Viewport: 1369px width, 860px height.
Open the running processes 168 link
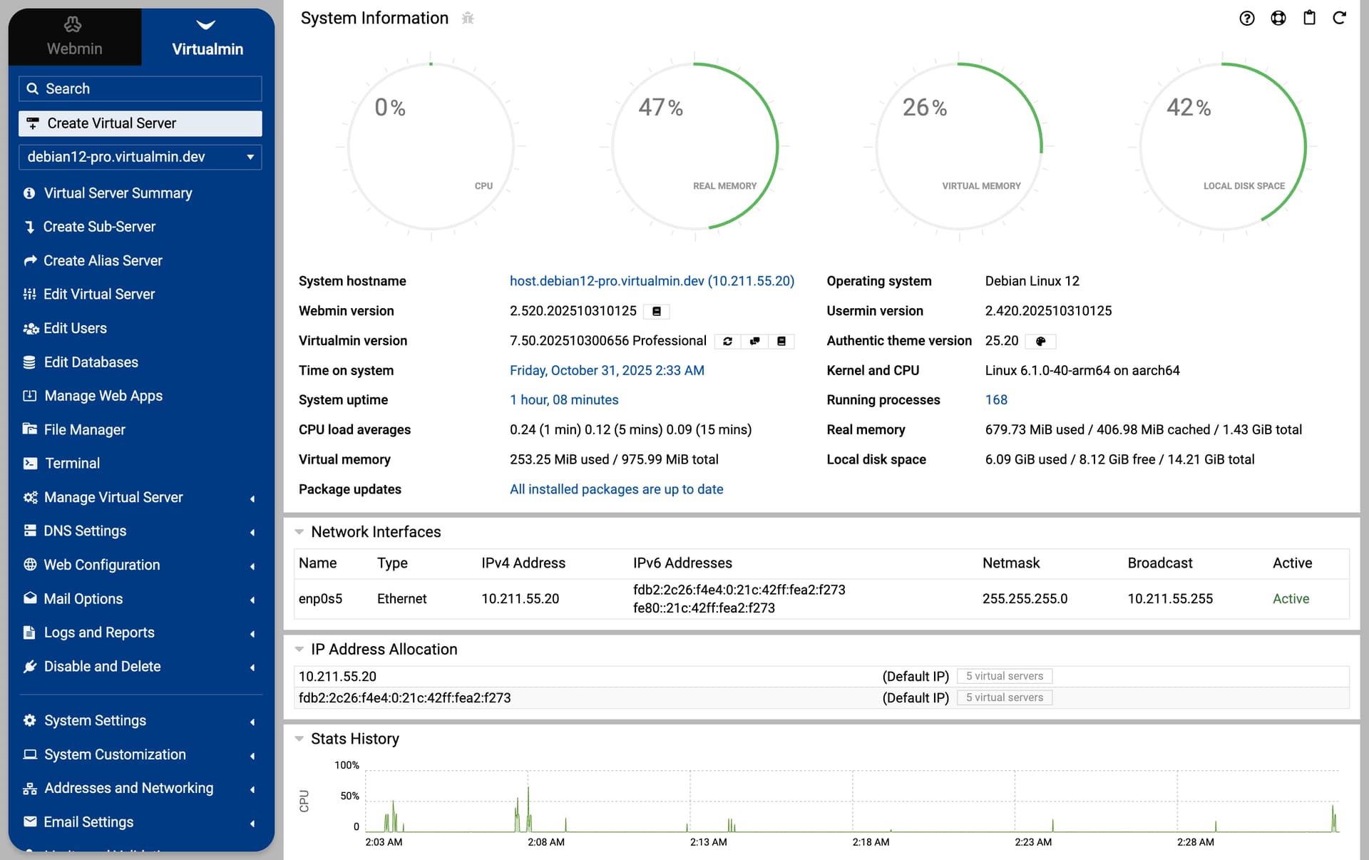(x=996, y=400)
